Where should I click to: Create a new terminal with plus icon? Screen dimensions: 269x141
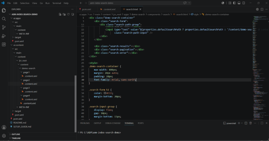click(239, 123)
